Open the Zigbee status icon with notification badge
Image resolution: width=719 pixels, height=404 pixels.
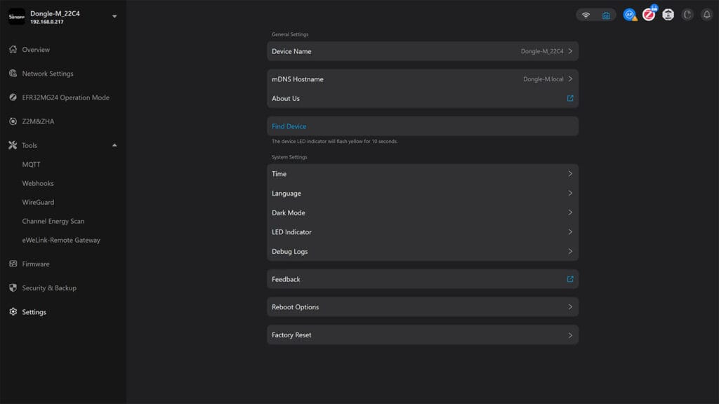pyautogui.click(x=649, y=14)
